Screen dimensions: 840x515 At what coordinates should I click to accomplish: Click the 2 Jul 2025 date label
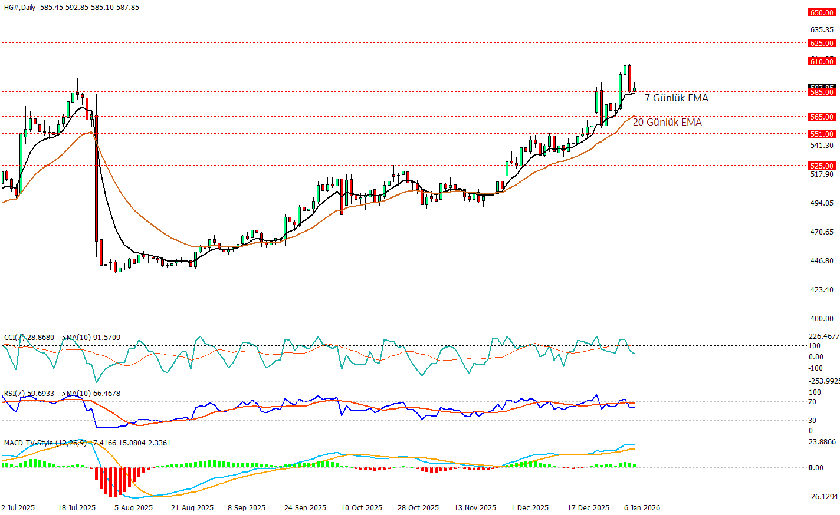point(18,507)
